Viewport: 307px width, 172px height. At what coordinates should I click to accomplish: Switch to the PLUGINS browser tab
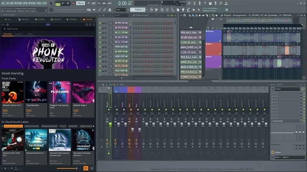point(40,19)
